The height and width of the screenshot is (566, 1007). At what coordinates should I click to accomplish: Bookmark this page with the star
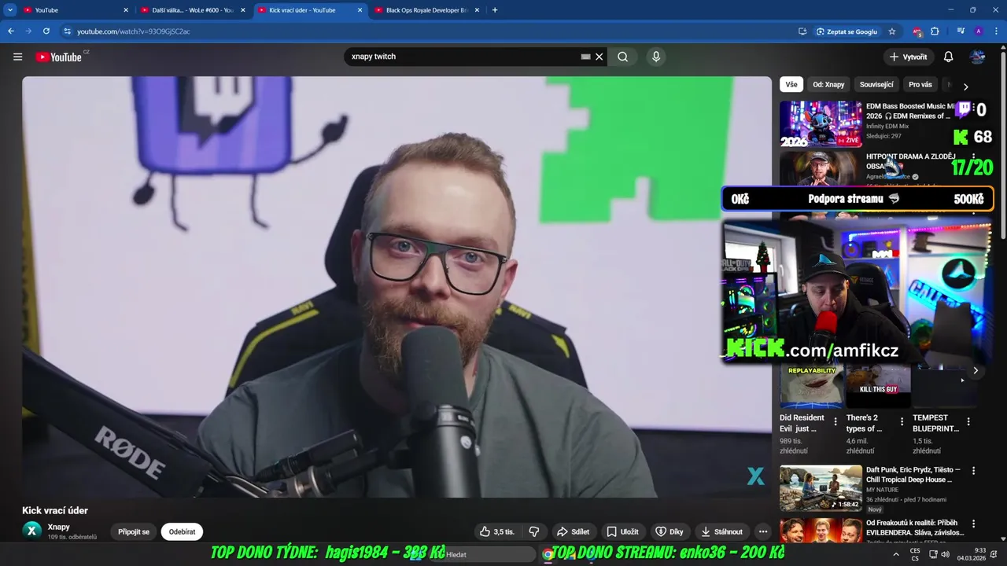click(891, 31)
